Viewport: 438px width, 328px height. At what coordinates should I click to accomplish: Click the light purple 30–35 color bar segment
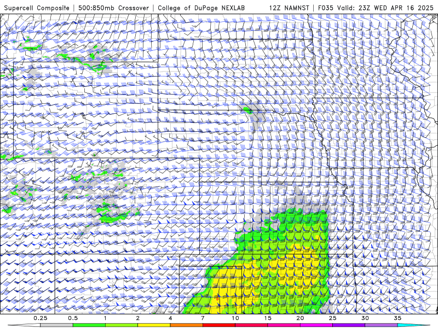381,325
